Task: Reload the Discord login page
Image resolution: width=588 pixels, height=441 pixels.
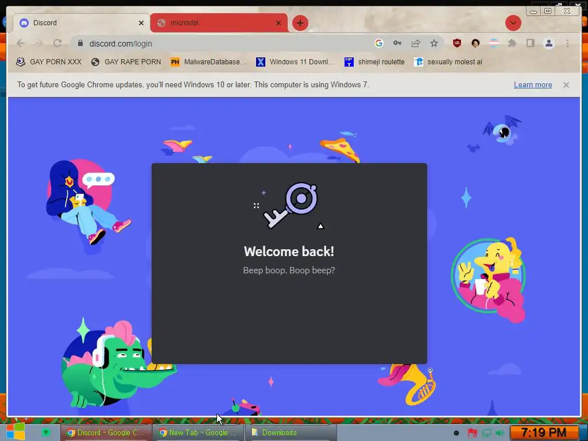Action: pos(57,44)
